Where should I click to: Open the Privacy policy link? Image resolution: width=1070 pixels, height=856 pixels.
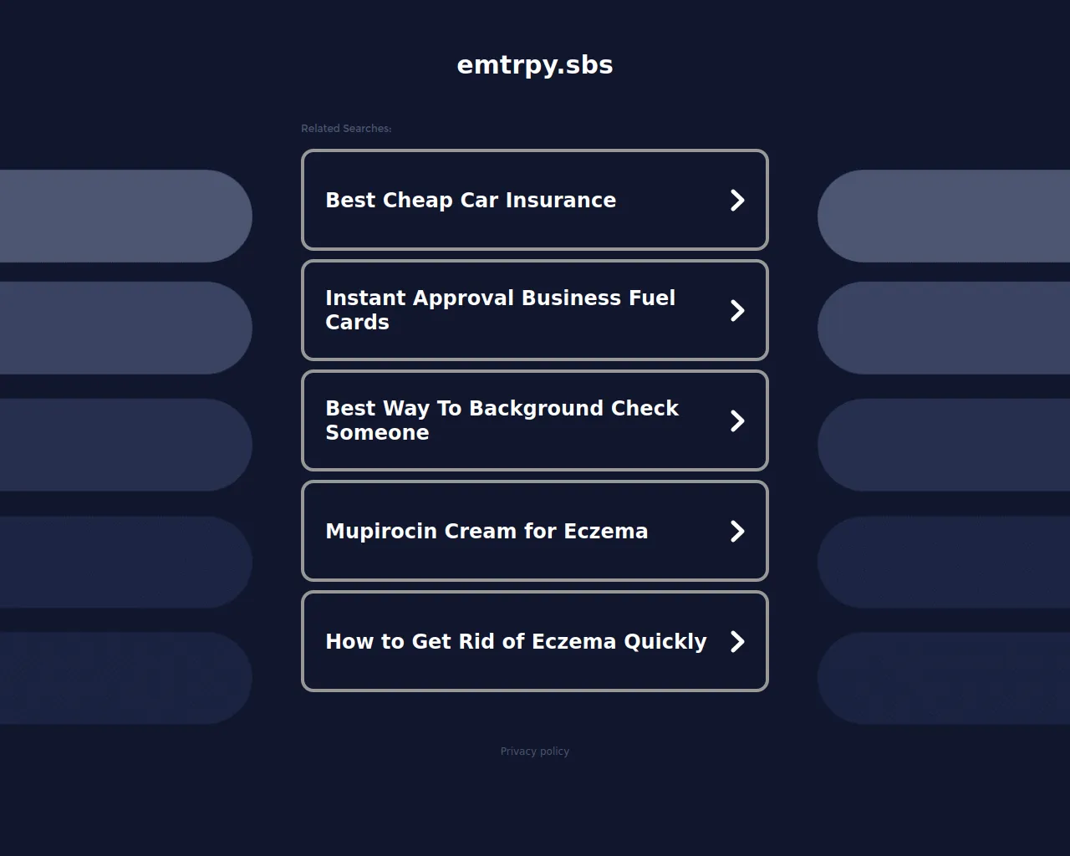click(x=535, y=752)
